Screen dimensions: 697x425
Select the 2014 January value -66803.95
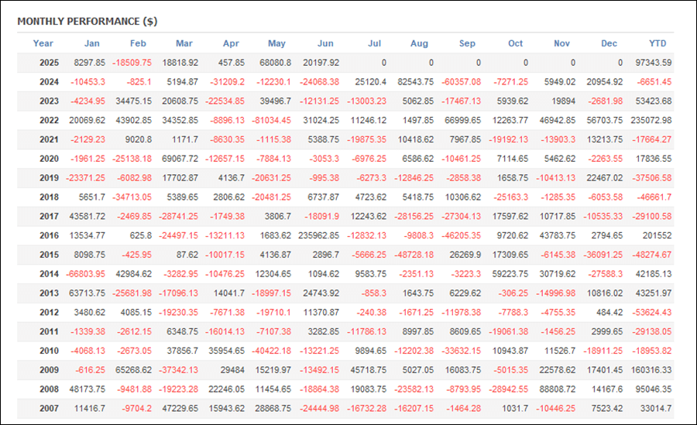(86, 274)
